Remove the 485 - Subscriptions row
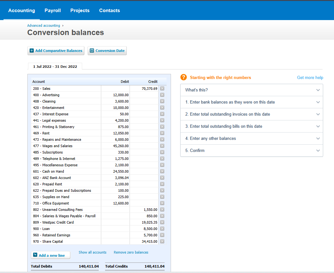 click(162, 152)
